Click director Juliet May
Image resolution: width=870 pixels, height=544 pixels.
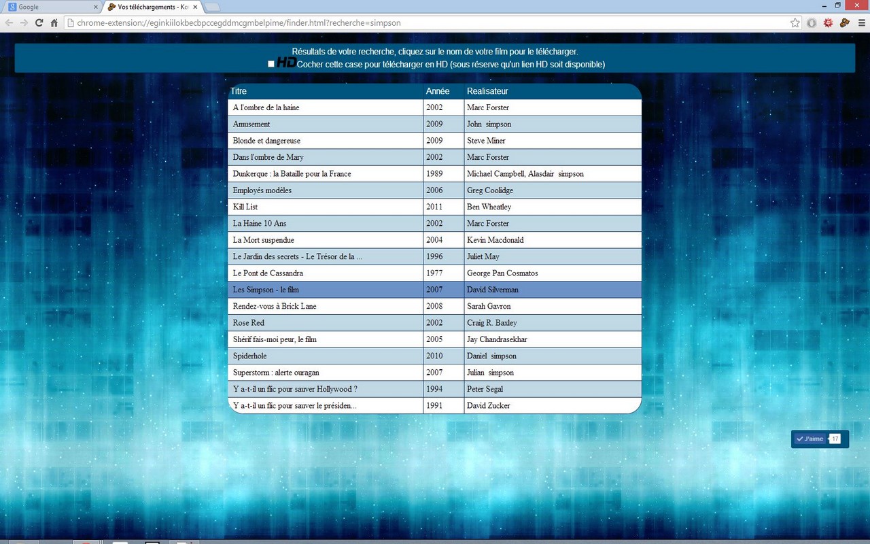coord(483,256)
